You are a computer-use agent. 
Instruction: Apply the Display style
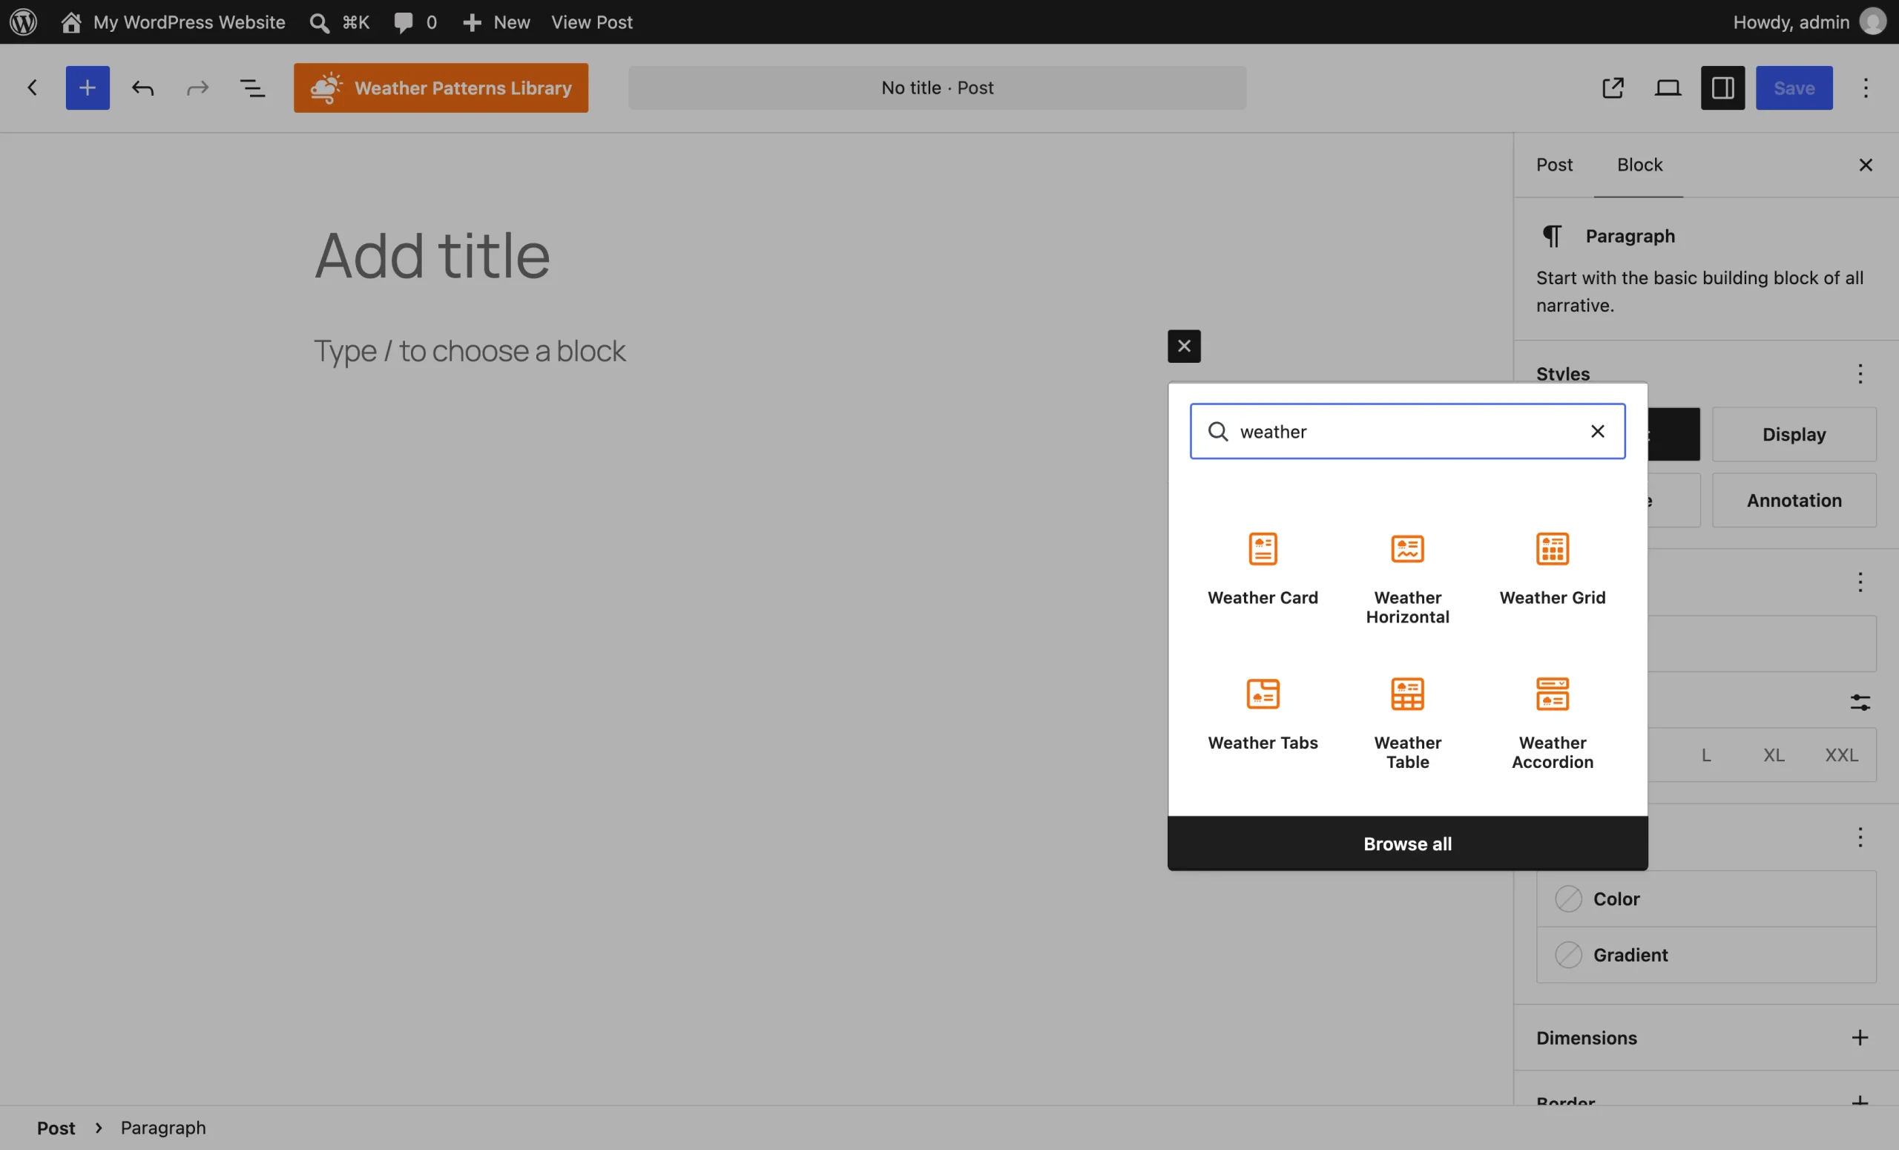coord(1794,434)
